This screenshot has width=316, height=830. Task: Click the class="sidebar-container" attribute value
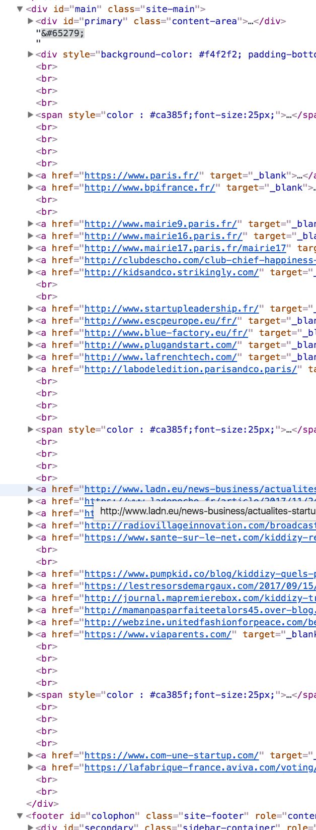(227, 827)
